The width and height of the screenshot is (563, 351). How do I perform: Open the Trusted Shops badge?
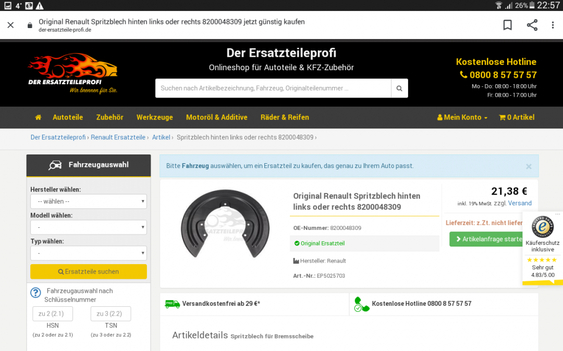[543, 227]
